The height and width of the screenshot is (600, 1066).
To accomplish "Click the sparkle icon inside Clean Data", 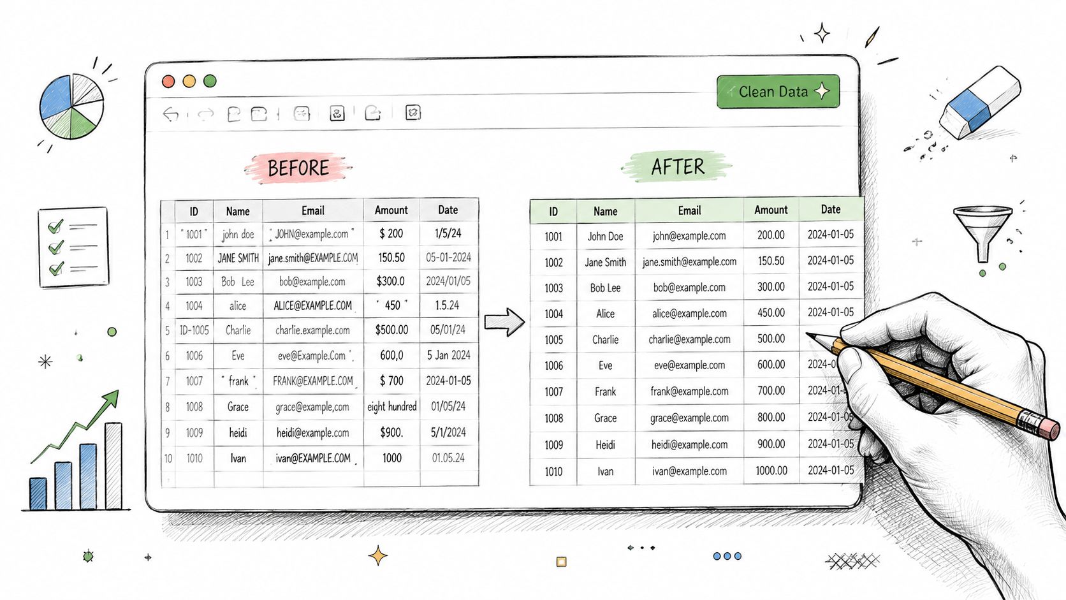I will (x=822, y=91).
